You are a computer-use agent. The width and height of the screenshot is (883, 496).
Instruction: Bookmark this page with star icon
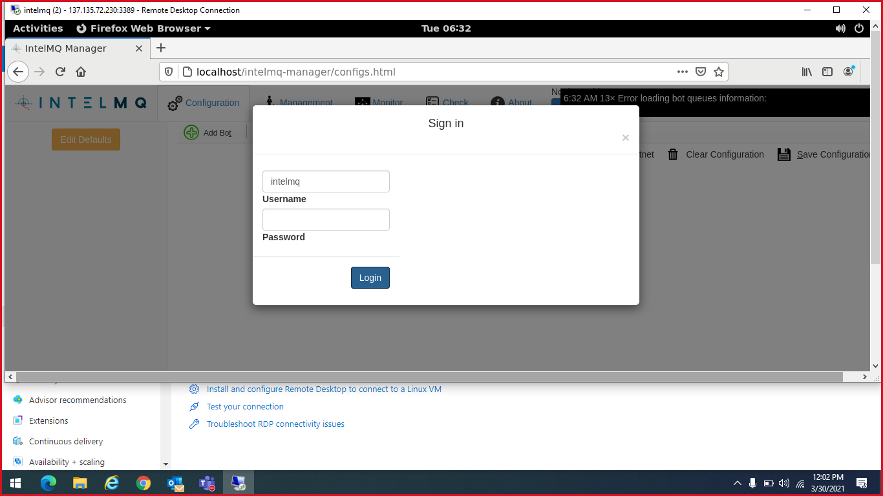(718, 72)
